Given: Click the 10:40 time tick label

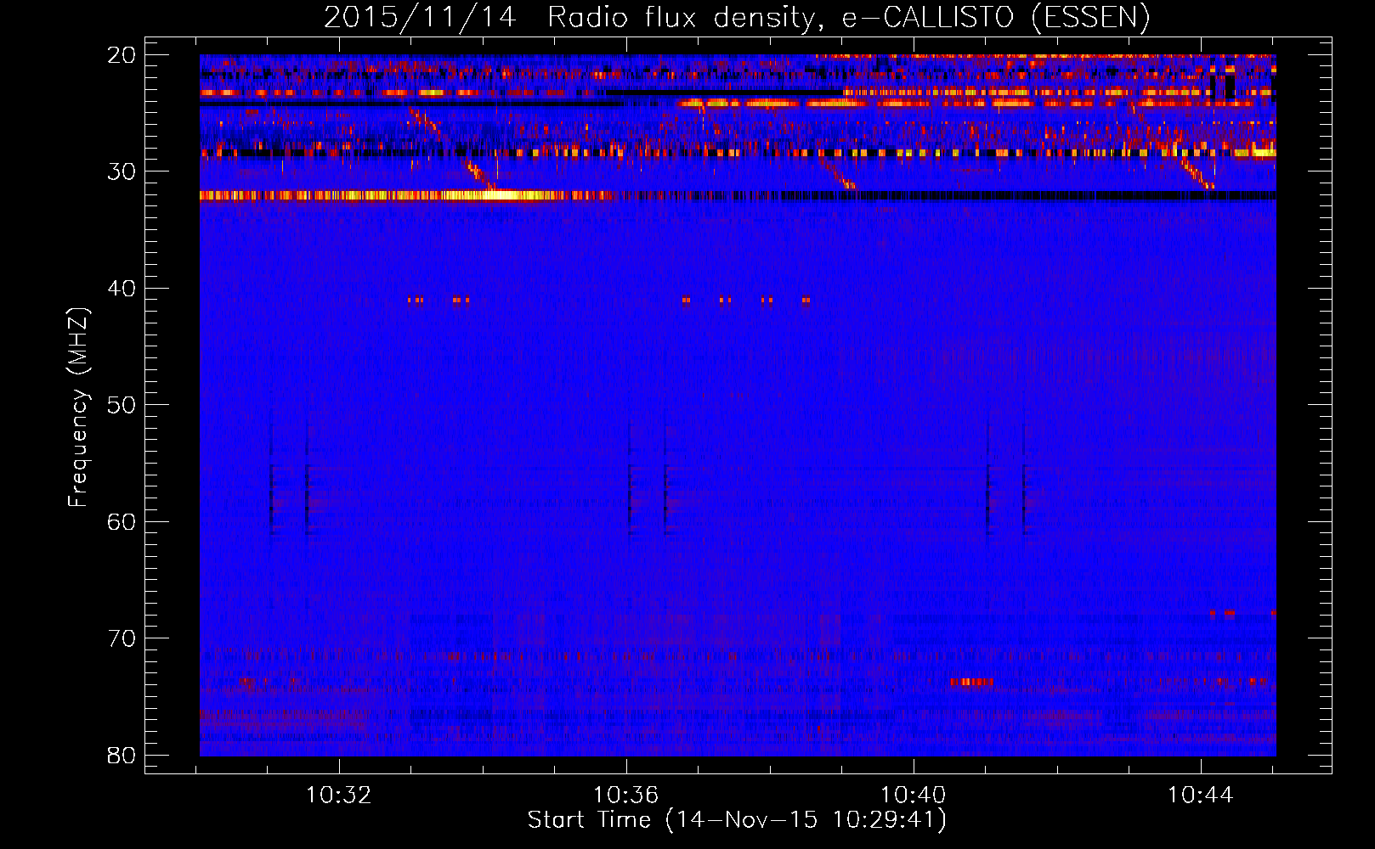Looking at the screenshot, I should 914,796.
